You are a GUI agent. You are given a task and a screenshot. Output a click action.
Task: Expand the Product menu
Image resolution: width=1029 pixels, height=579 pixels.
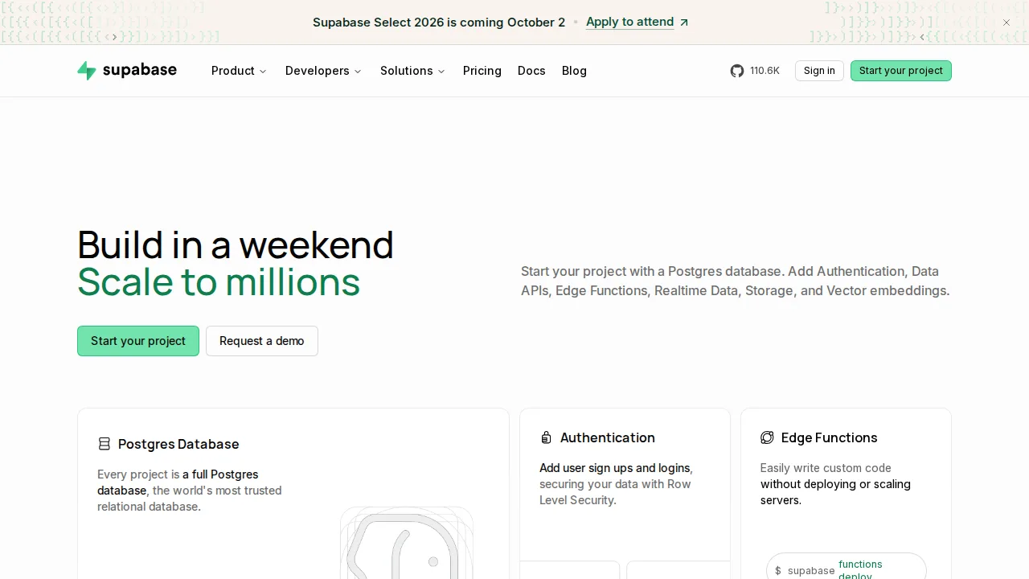239,71
